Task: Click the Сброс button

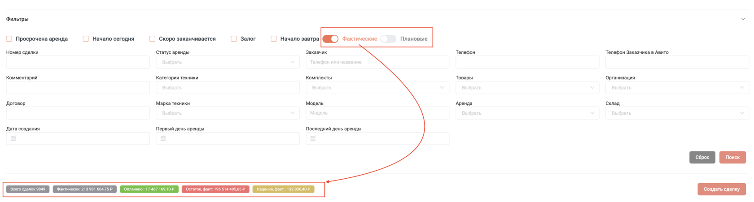Action: [x=702, y=157]
